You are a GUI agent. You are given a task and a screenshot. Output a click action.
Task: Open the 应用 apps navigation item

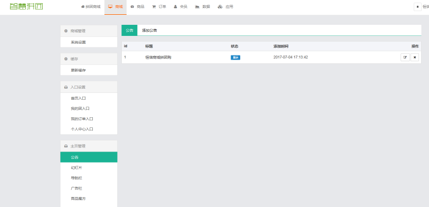click(225, 7)
